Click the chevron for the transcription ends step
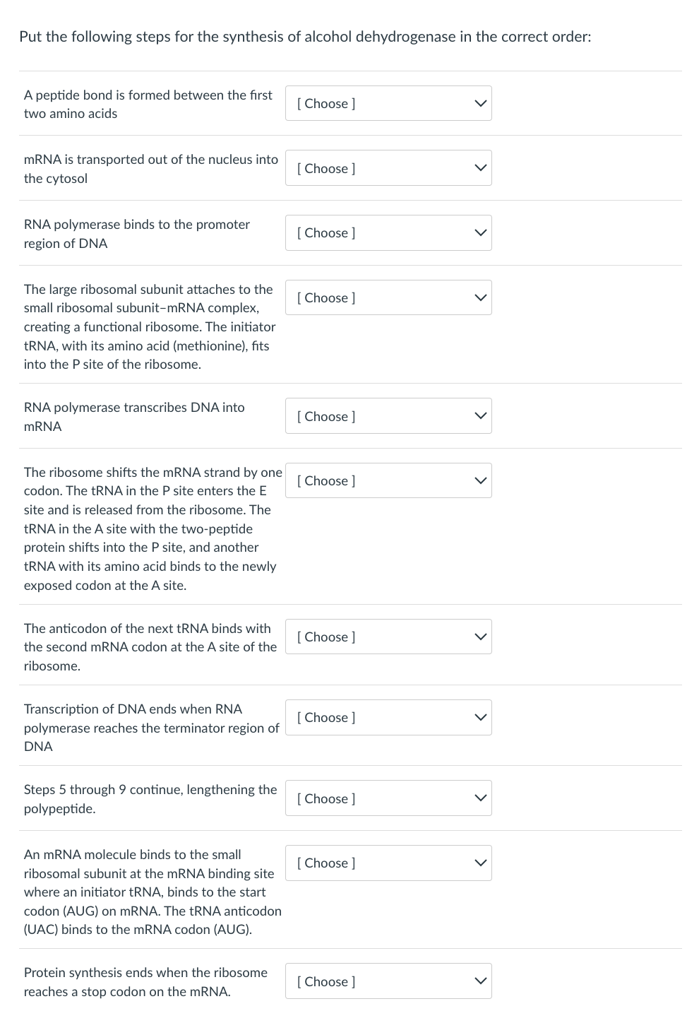 [480, 718]
